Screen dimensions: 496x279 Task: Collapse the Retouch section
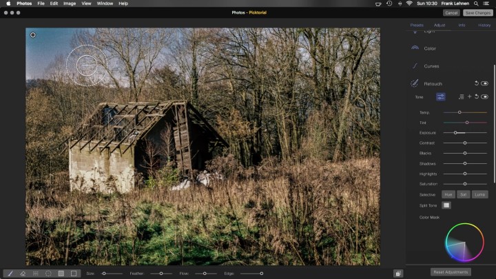[433, 84]
